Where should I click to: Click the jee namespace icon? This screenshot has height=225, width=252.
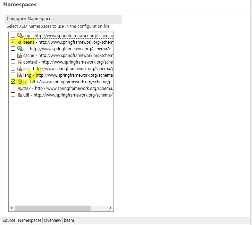pyautogui.click(x=20, y=68)
